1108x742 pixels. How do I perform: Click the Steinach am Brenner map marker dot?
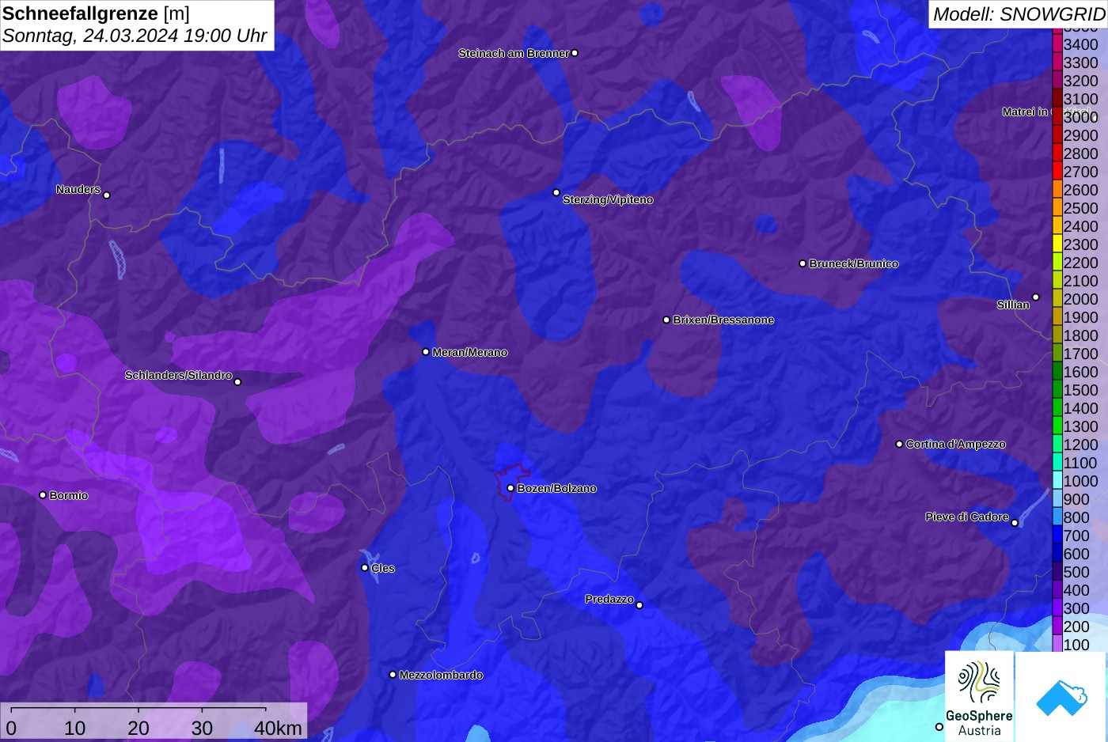pyautogui.click(x=575, y=53)
